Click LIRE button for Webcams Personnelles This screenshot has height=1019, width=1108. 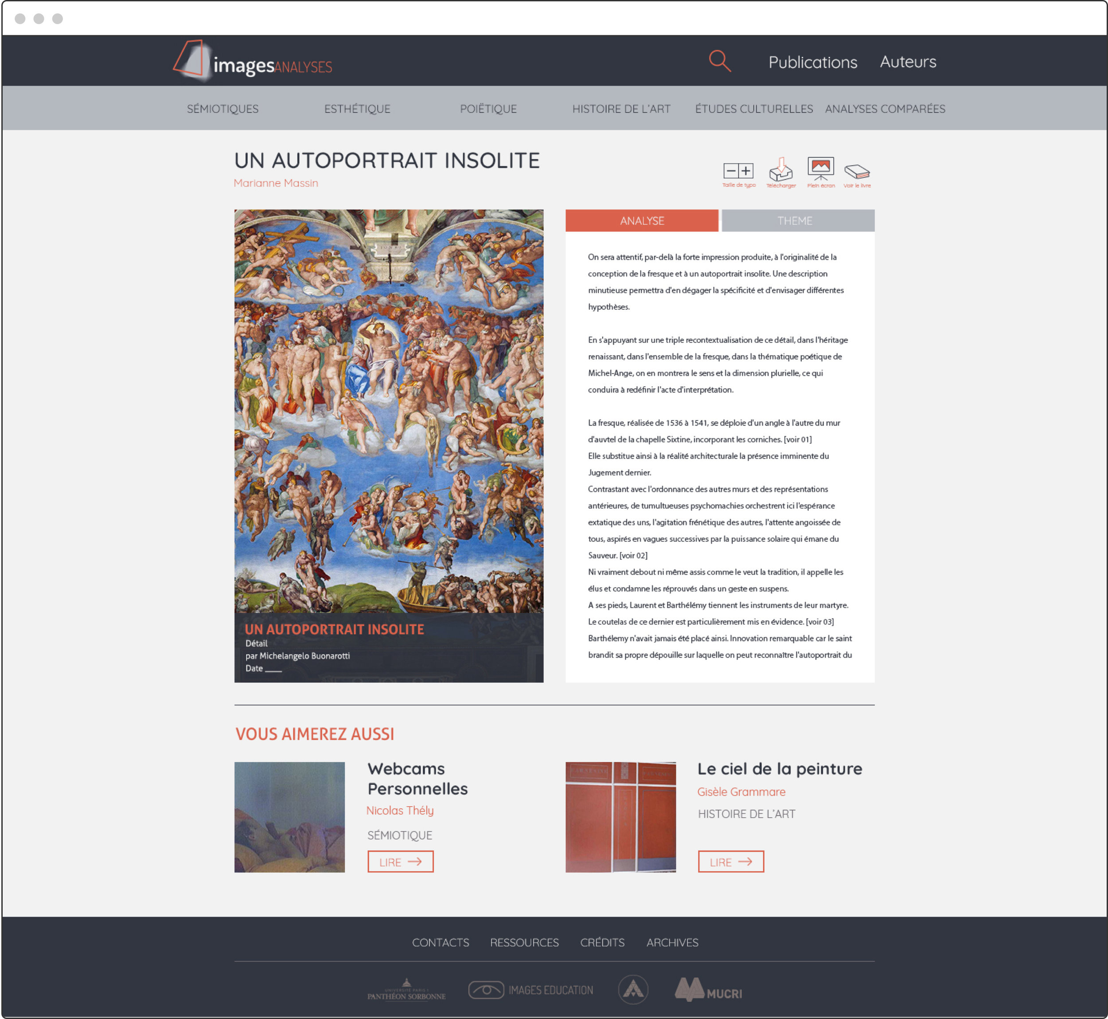[400, 861]
